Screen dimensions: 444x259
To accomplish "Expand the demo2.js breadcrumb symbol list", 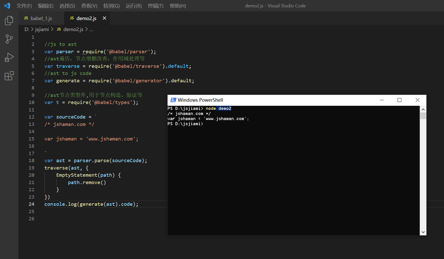I will [x=91, y=29].
